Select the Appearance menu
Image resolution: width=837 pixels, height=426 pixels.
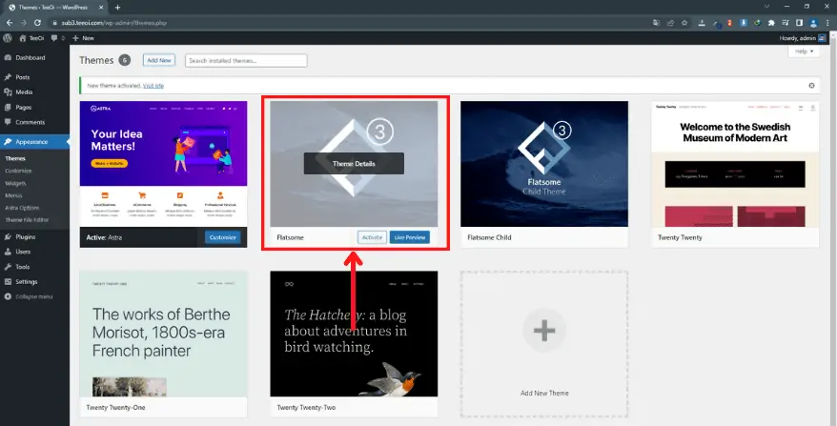(x=34, y=142)
